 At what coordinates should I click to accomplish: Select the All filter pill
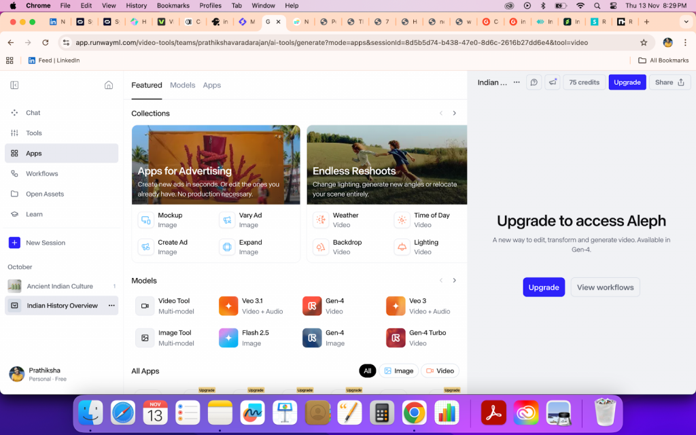pyautogui.click(x=367, y=371)
